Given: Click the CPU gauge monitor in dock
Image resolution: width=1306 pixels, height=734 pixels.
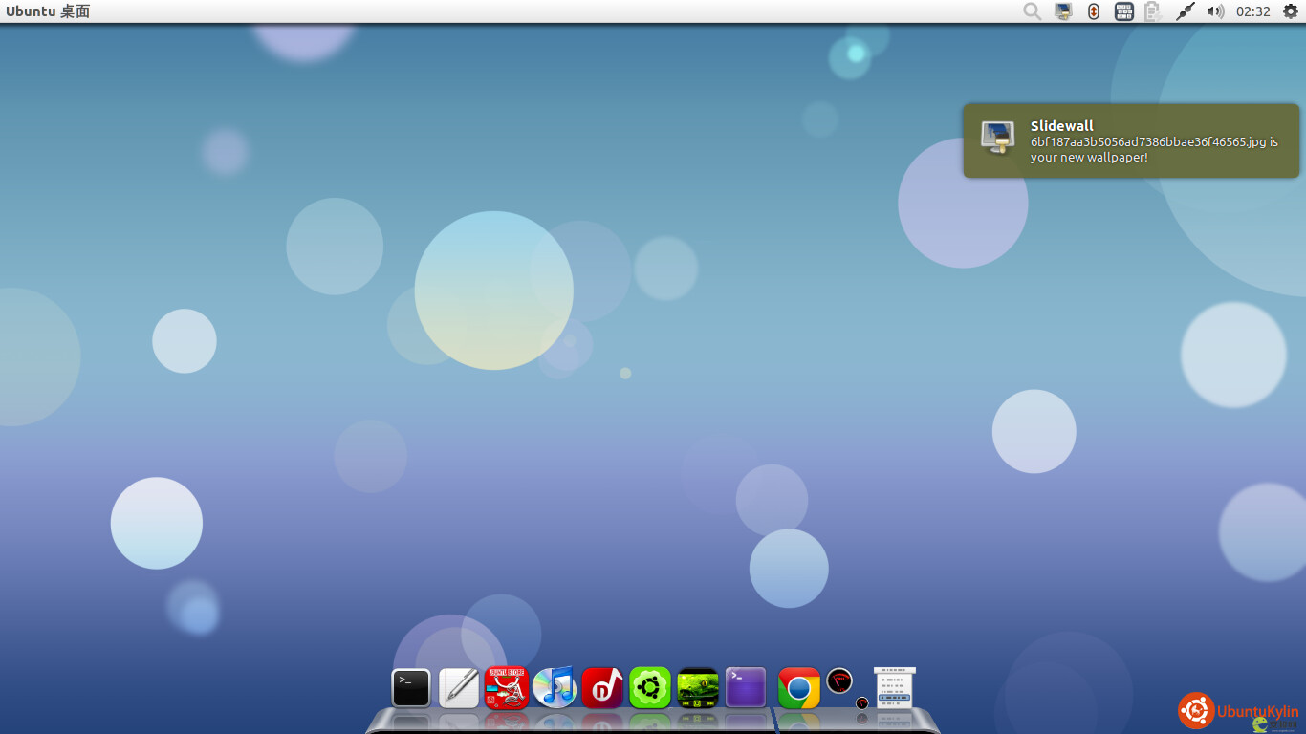Looking at the screenshot, I should pos(839,681).
